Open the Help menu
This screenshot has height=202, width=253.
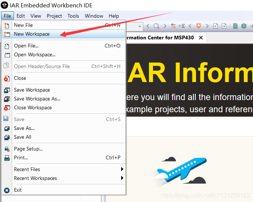[x=114, y=16]
